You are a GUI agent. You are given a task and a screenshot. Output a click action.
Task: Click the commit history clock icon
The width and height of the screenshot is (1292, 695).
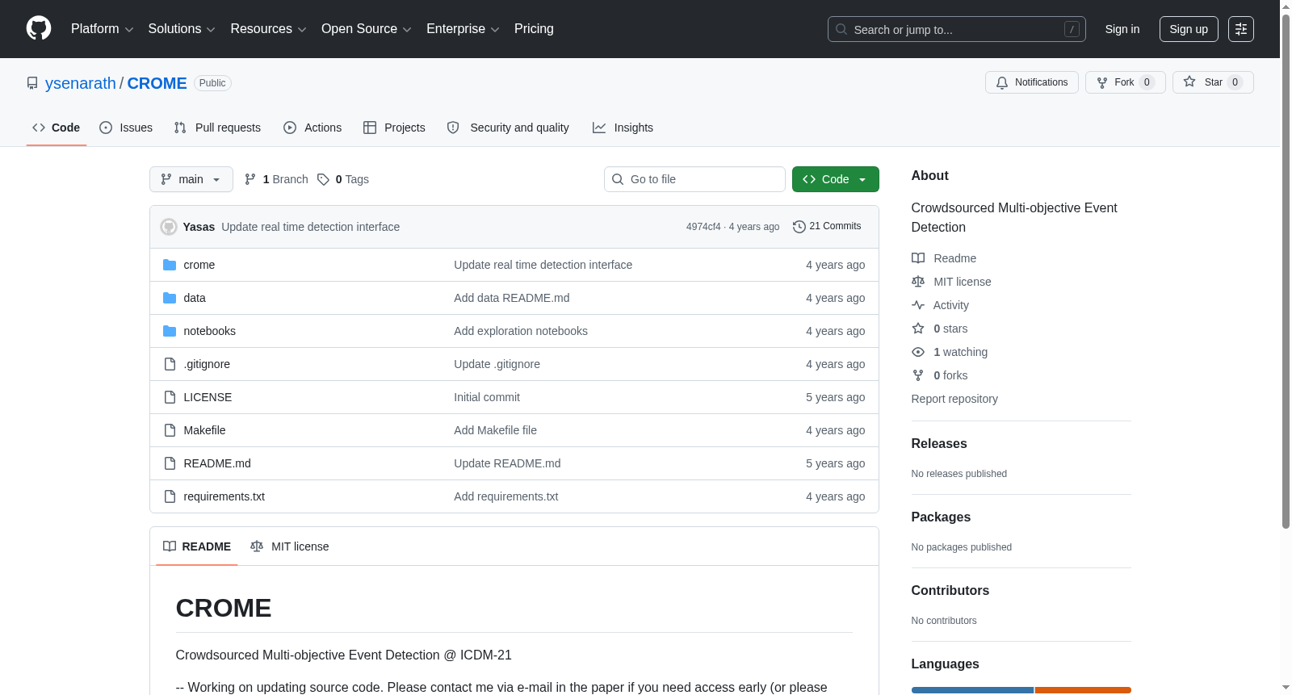tap(799, 227)
